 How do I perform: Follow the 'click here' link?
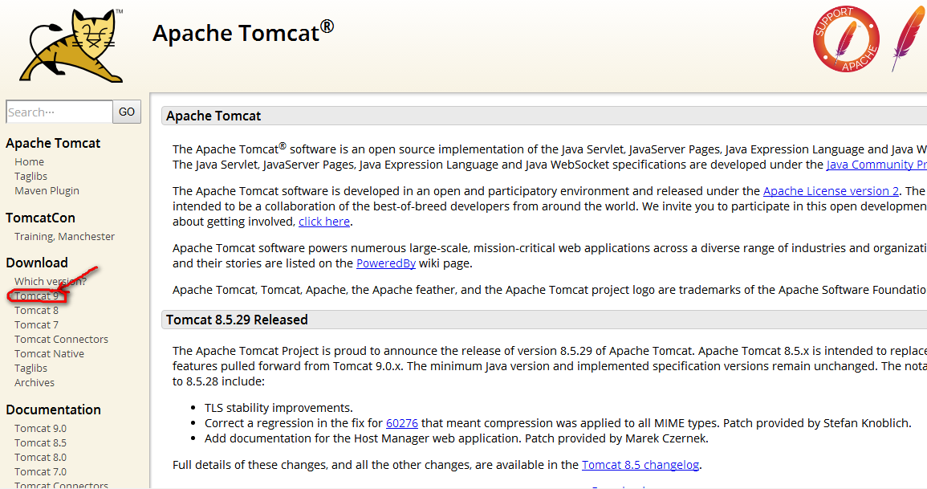(x=324, y=222)
